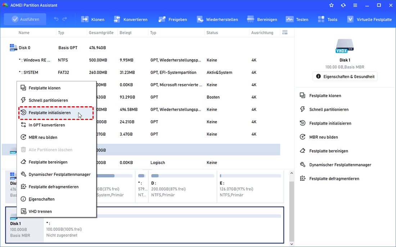Image resolution: width=396 pixels, height=247 pixels.
Task: Launch the Testen tool
Action: point(289,19)
